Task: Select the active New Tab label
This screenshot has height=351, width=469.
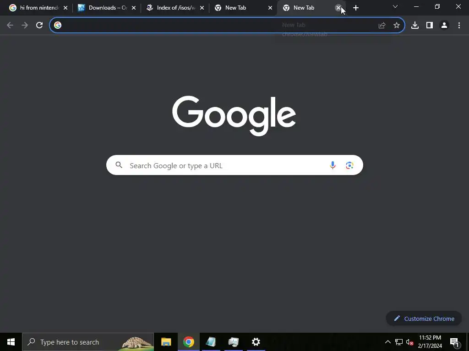Action: [304, 8]
